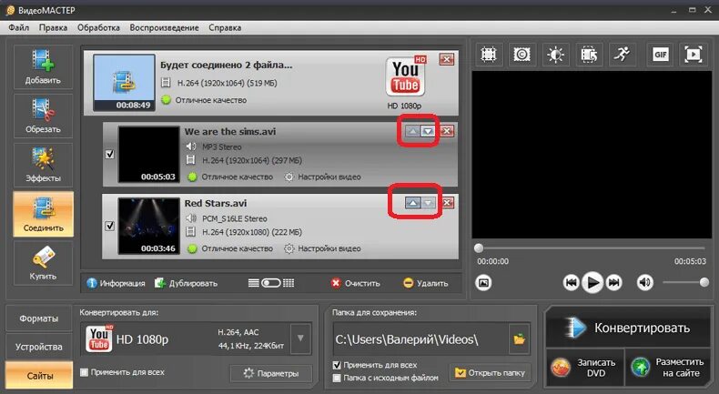719x394 pixels.
Task: Uncheck the Red Stars.avi checkbox
Action: pyautogui.click(x=109, y=226)
